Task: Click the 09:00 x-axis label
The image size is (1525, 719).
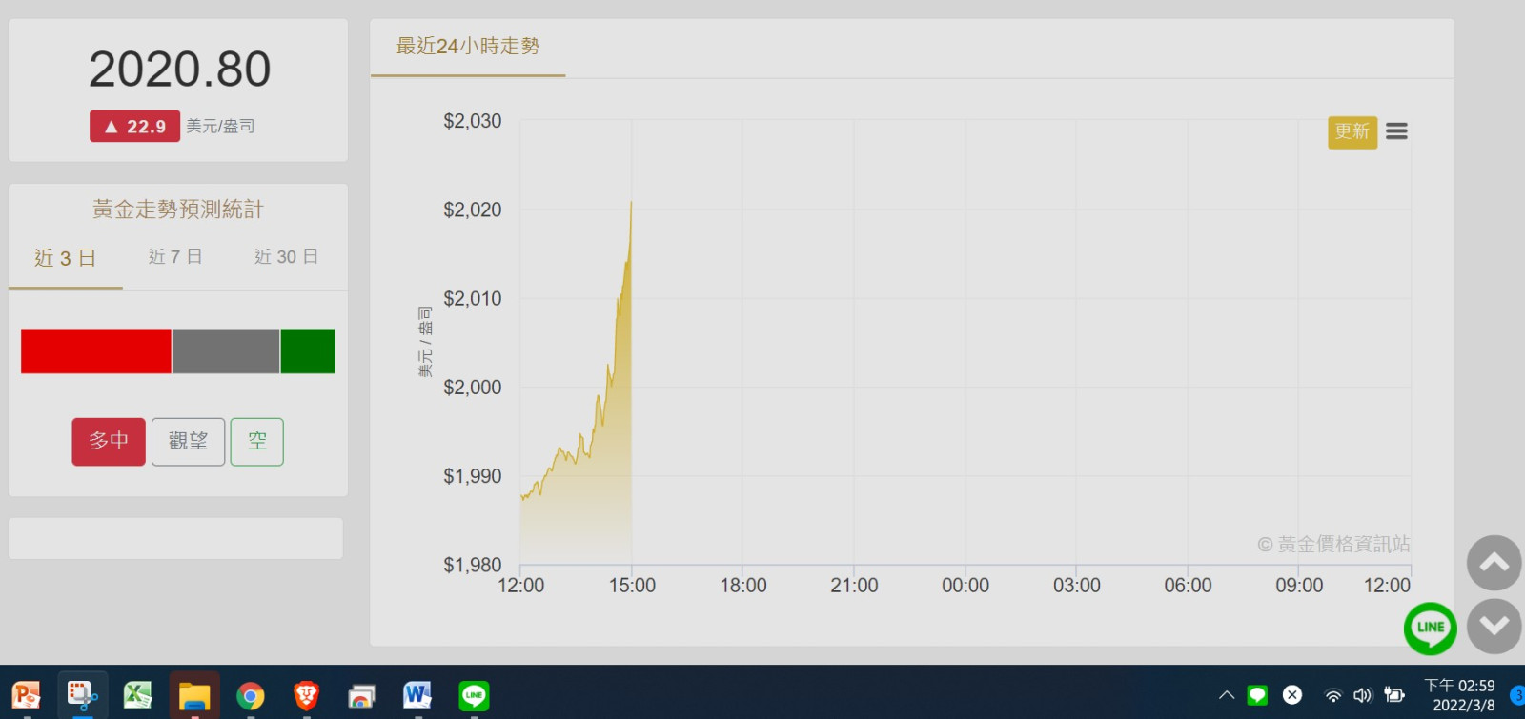Action: tap(1299, 586)
